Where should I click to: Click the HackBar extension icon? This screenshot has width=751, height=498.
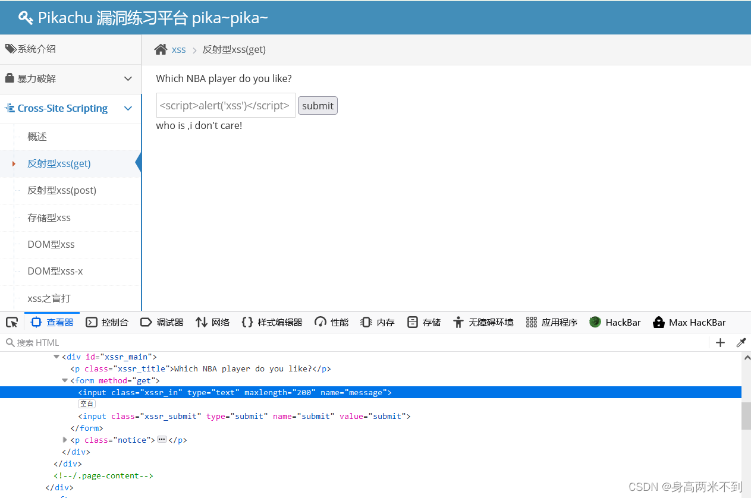(595, 322)
